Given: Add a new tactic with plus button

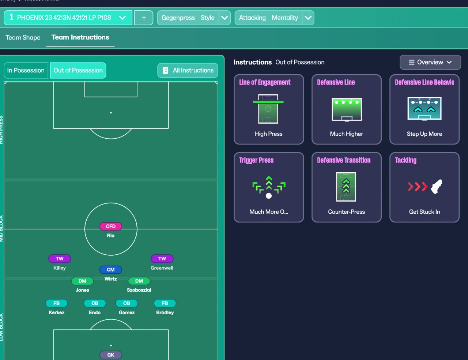Looking at the screenshot, I should [x=144, y=18].
